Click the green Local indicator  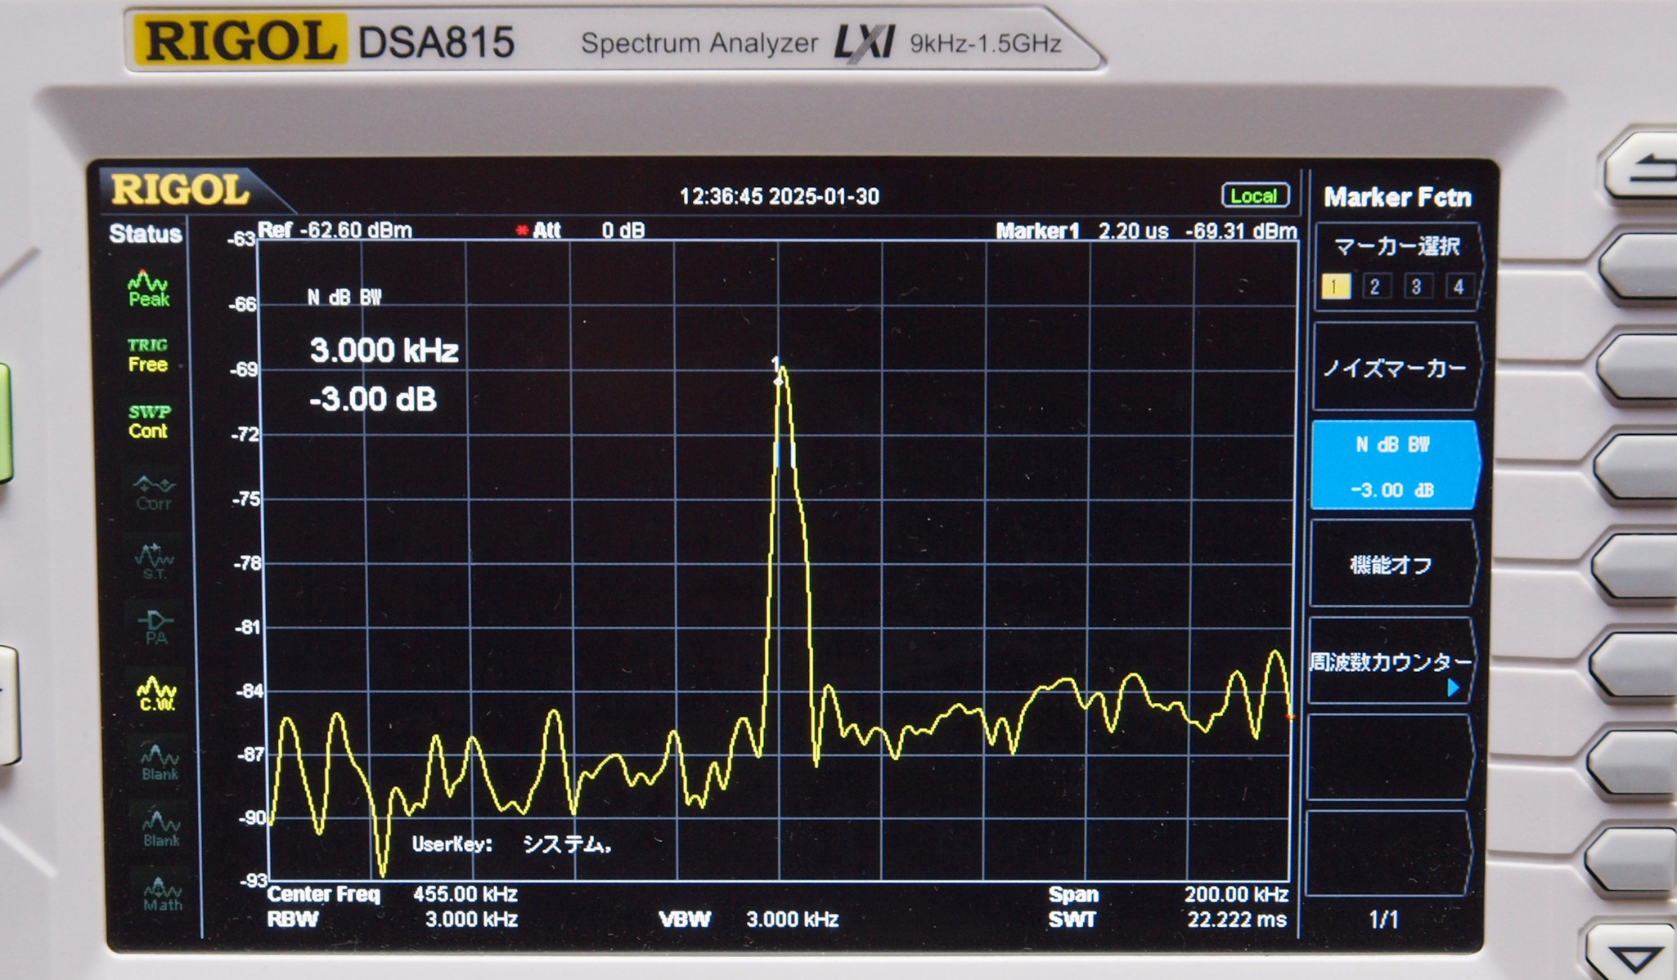1254,196
